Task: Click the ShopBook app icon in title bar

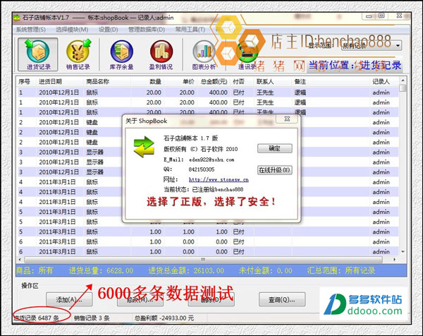Action: [x=16, y=18]
